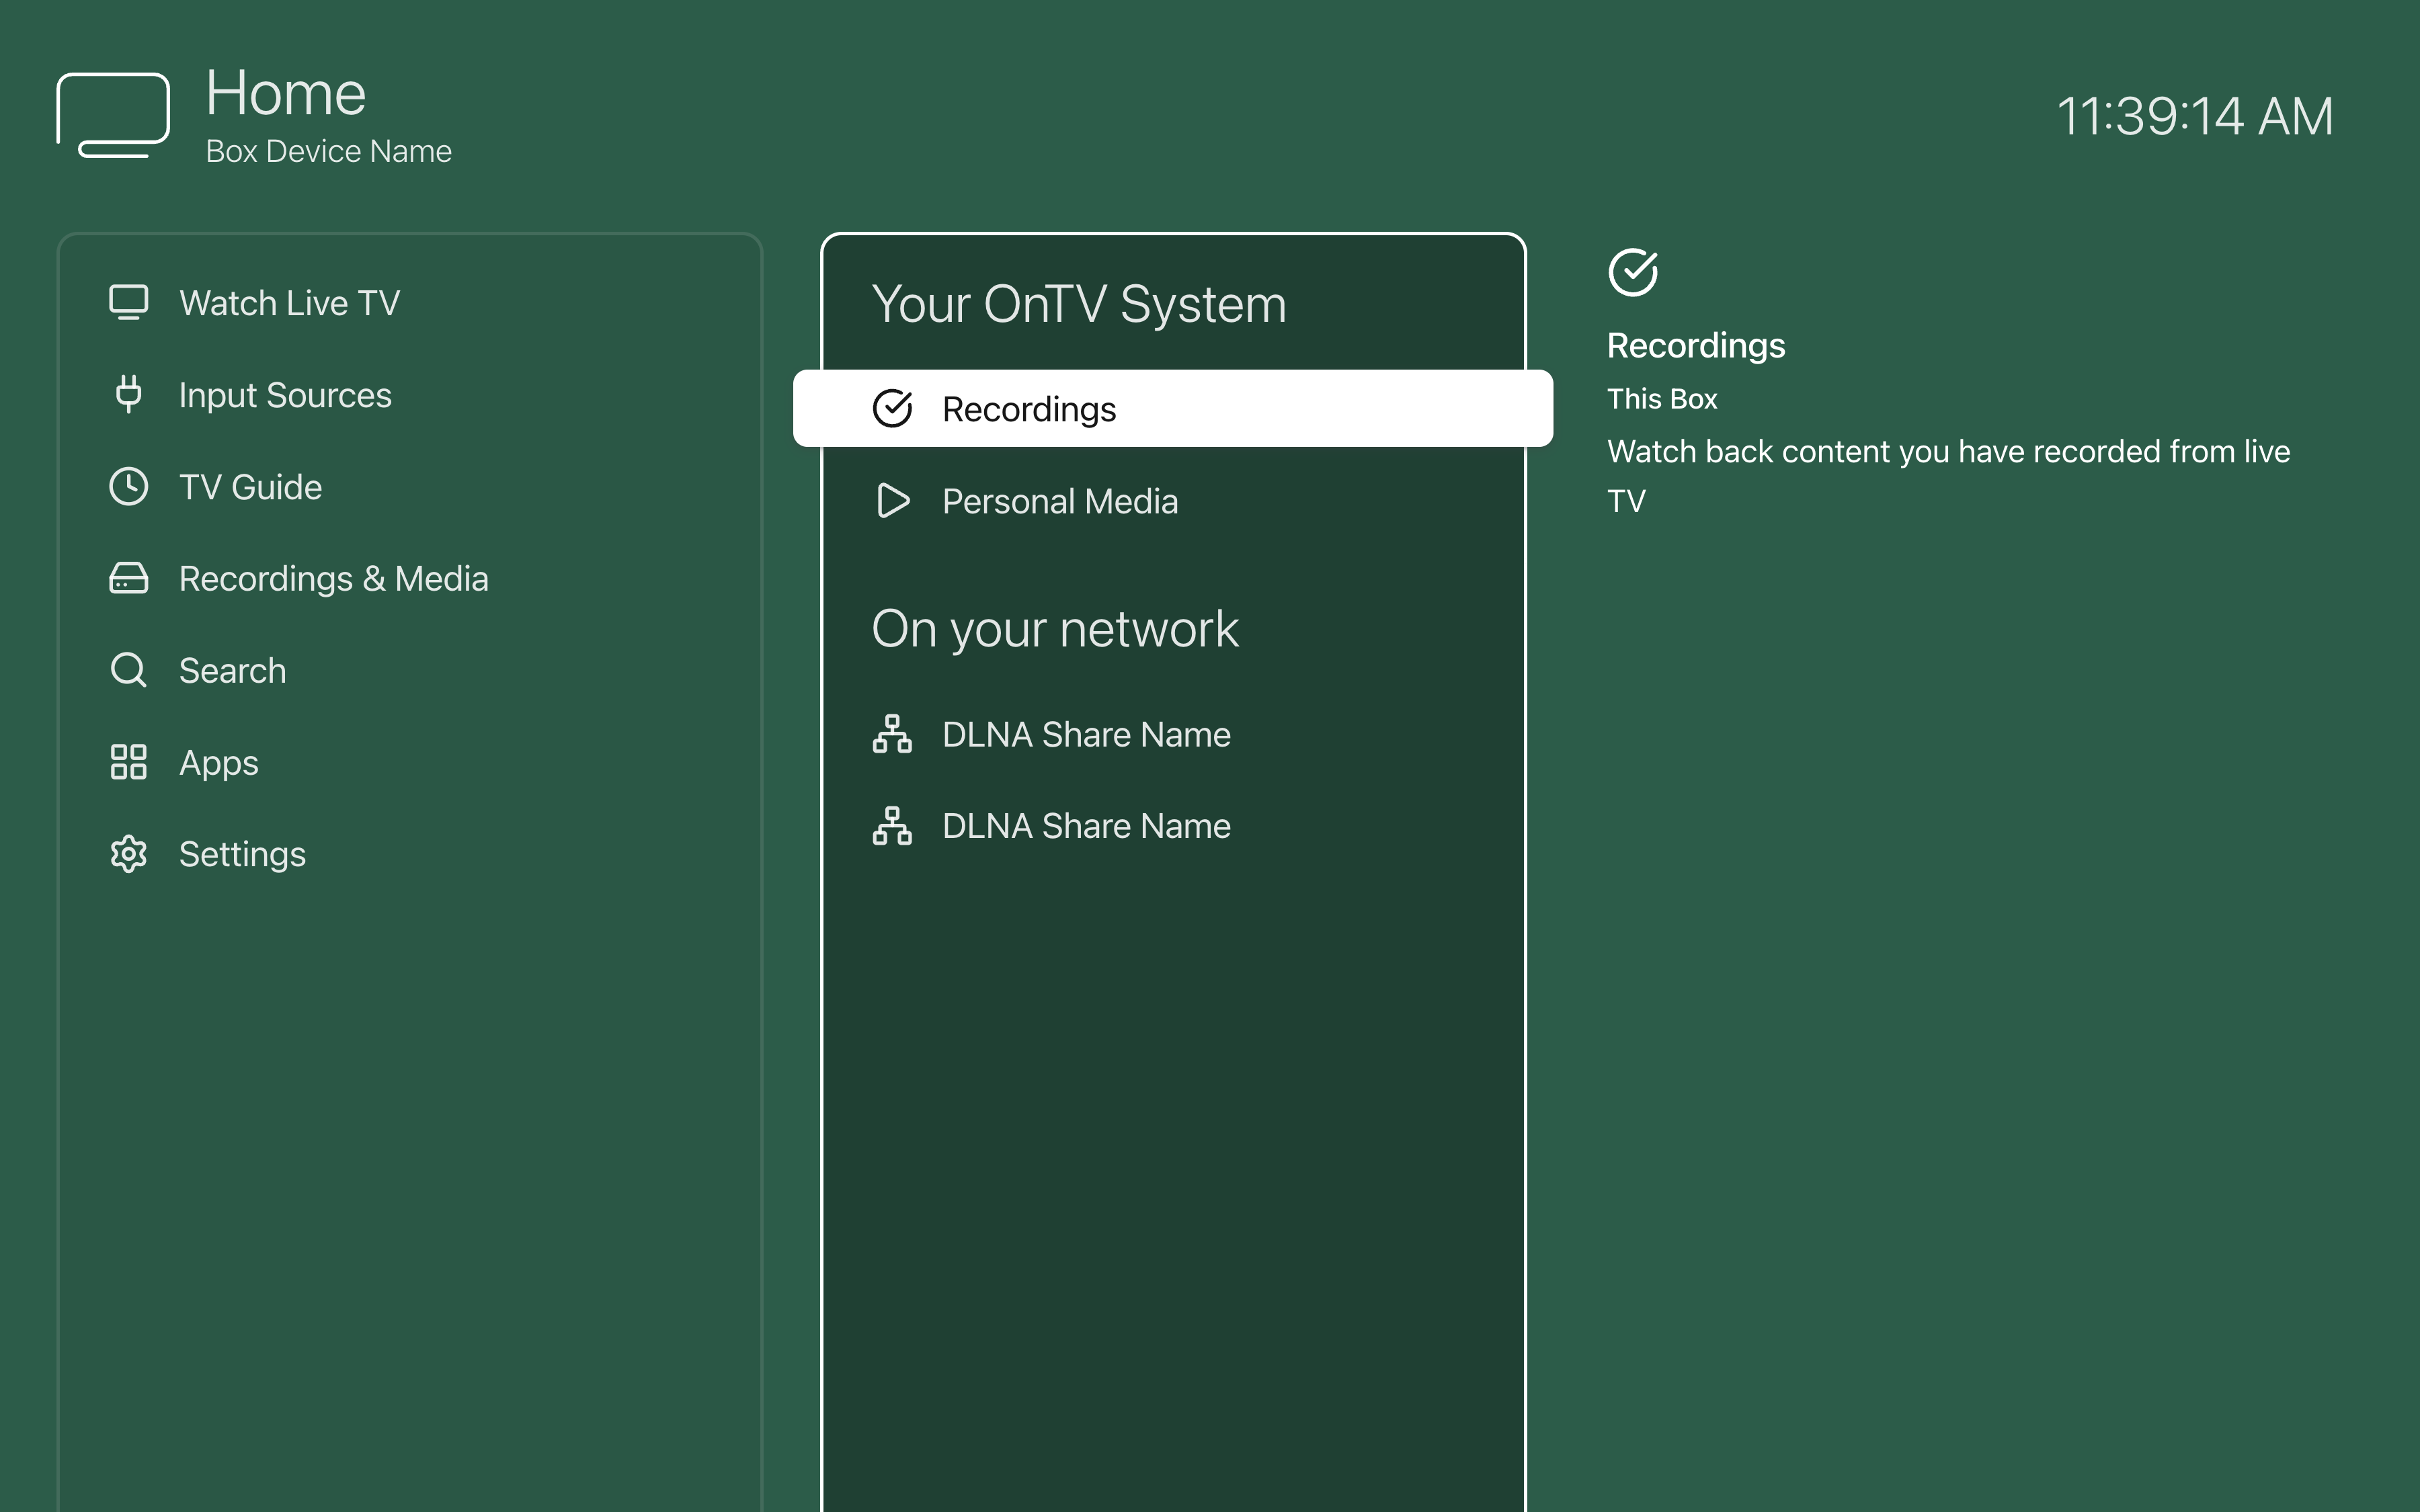Click the Input Sources plug icon
The image size is (2420, 1512).
point(128,394)
